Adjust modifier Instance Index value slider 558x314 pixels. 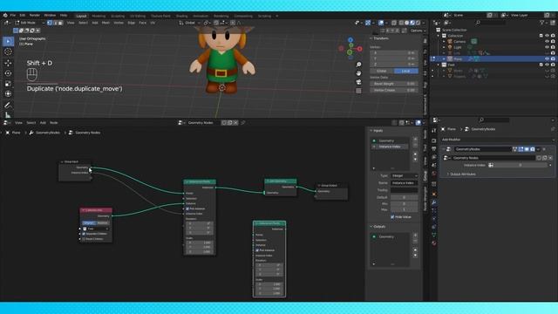(x=521, y=165)
